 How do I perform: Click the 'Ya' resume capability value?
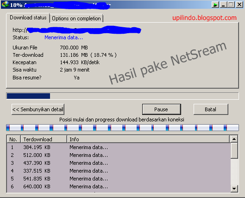click(76, 78)
